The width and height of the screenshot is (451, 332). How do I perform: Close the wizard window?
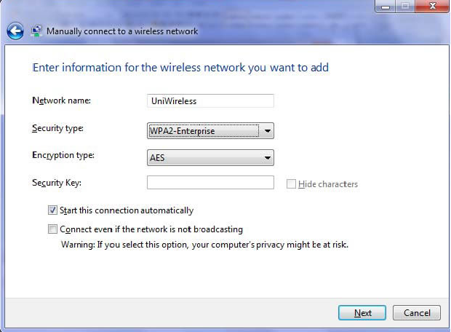[x=432, y=6]
